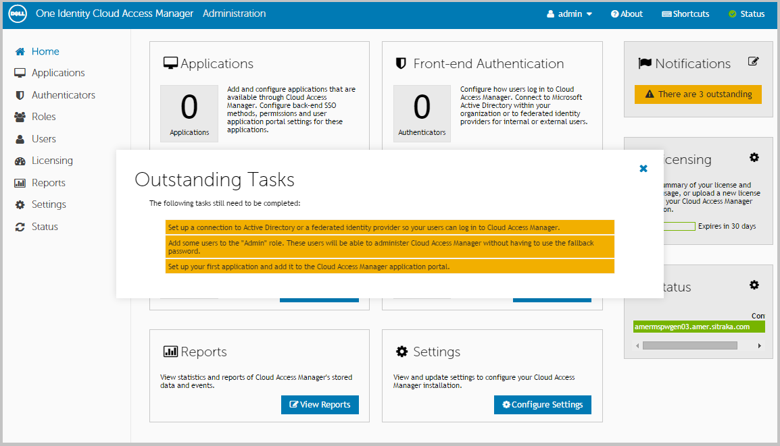780x446 pixels.
Task: Show keyboard Shortcuts
Action: pos(685,13)
